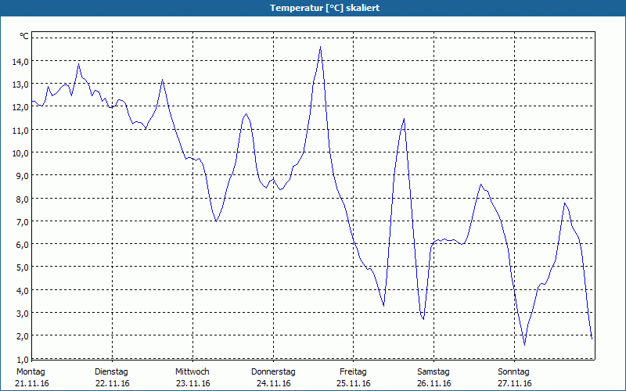The height and width of the screenshot is (391, 626).
Task: Click the 6,0 y-axis value
Action: (x=22, y=245)
